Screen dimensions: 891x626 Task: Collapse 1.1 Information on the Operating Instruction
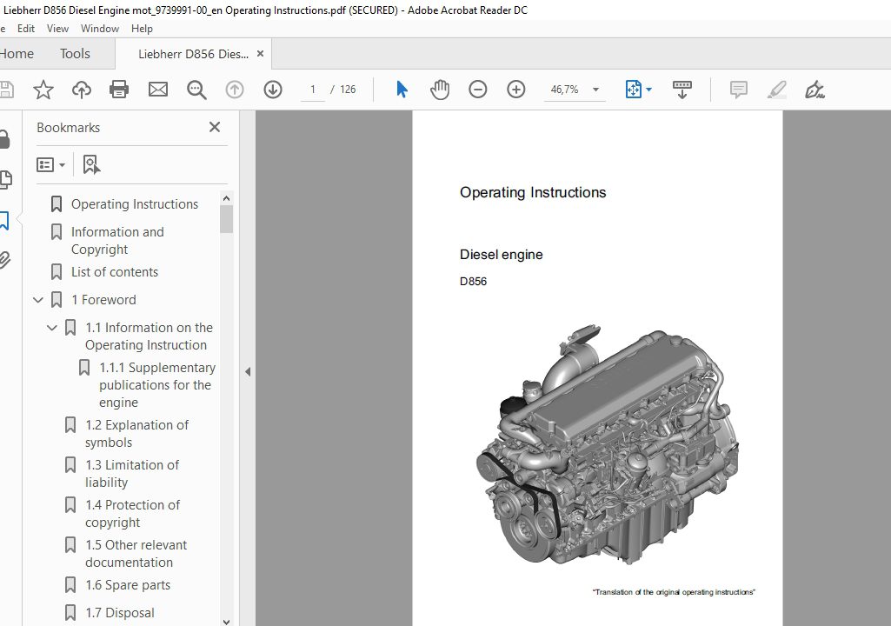(x=52, y=328)
